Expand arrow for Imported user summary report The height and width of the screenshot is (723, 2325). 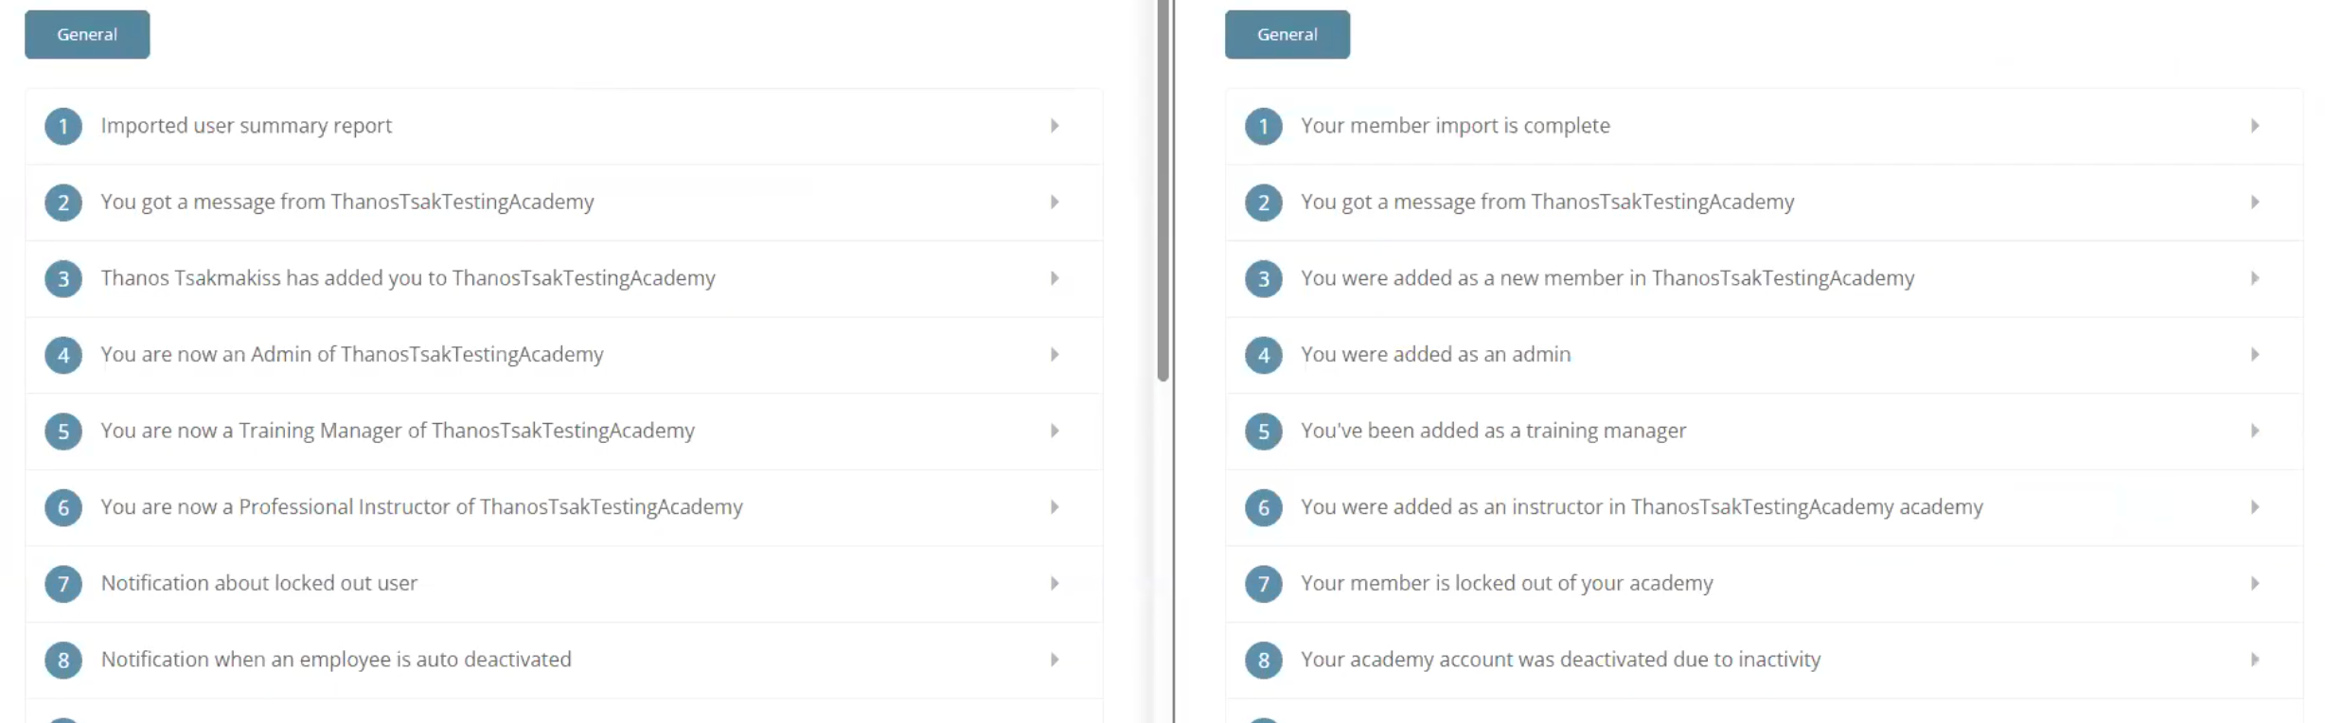(x=1054, y=126)
